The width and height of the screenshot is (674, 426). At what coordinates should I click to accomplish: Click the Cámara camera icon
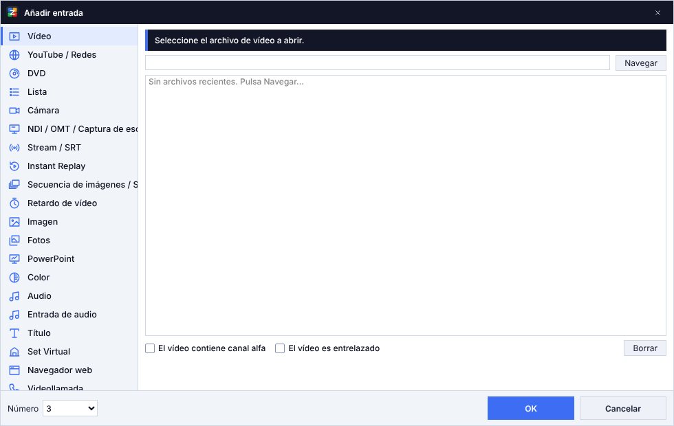point(14,111)
